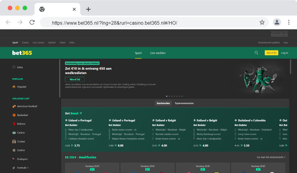Select the 8.00 boosted odds
Viewport: 297px width, 173px height.
(121, 146)
